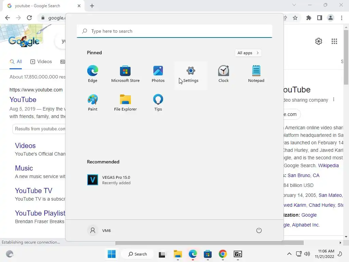349x262 pixels.
Task: Open File Explorer from the taskbar
Action: (178, 254)
